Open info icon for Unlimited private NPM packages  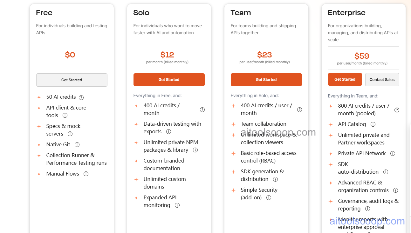195,150
